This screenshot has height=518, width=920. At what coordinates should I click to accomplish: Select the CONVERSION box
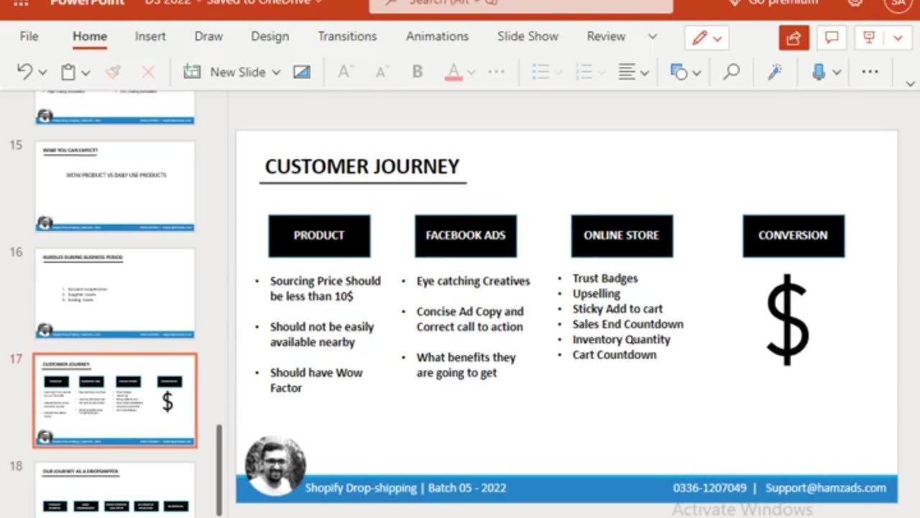[x=793, y=235]
